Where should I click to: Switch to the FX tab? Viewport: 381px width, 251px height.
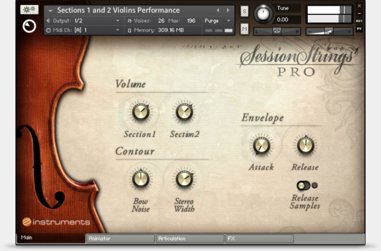(x=258, y=238)
